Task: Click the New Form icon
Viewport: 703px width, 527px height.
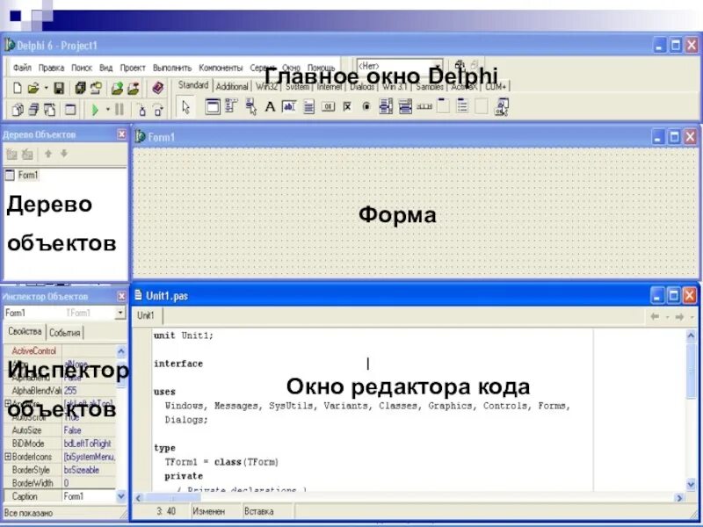Action: coord(70,109)
